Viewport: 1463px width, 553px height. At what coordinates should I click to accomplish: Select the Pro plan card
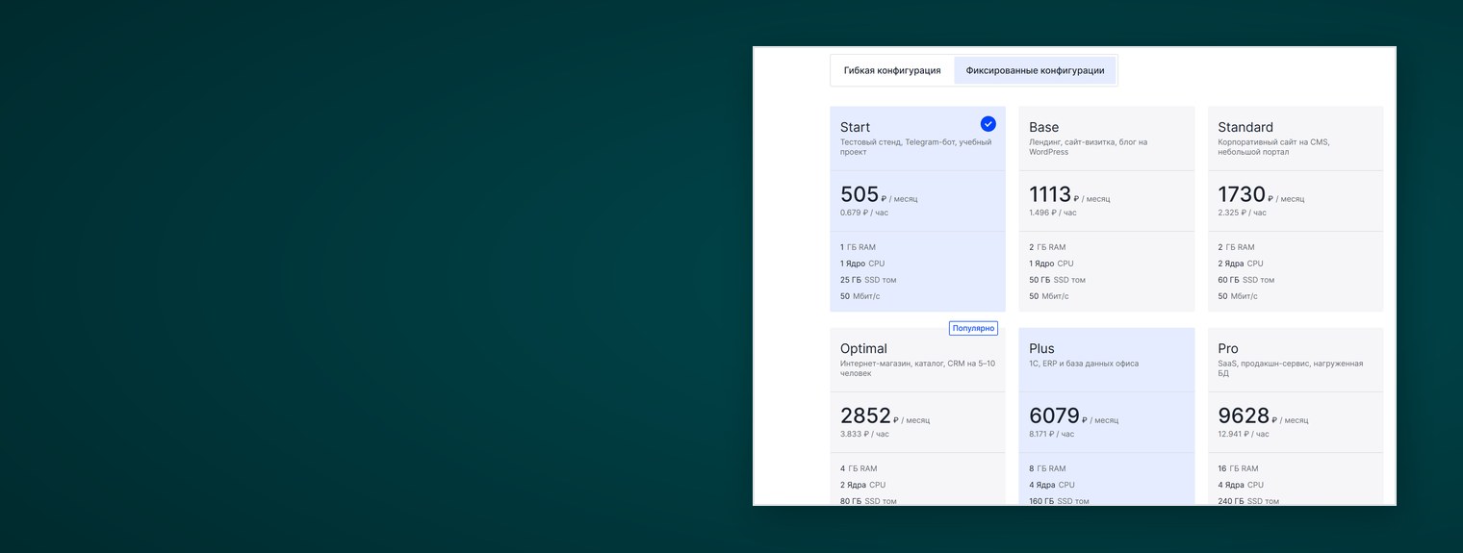point(1296,416)
